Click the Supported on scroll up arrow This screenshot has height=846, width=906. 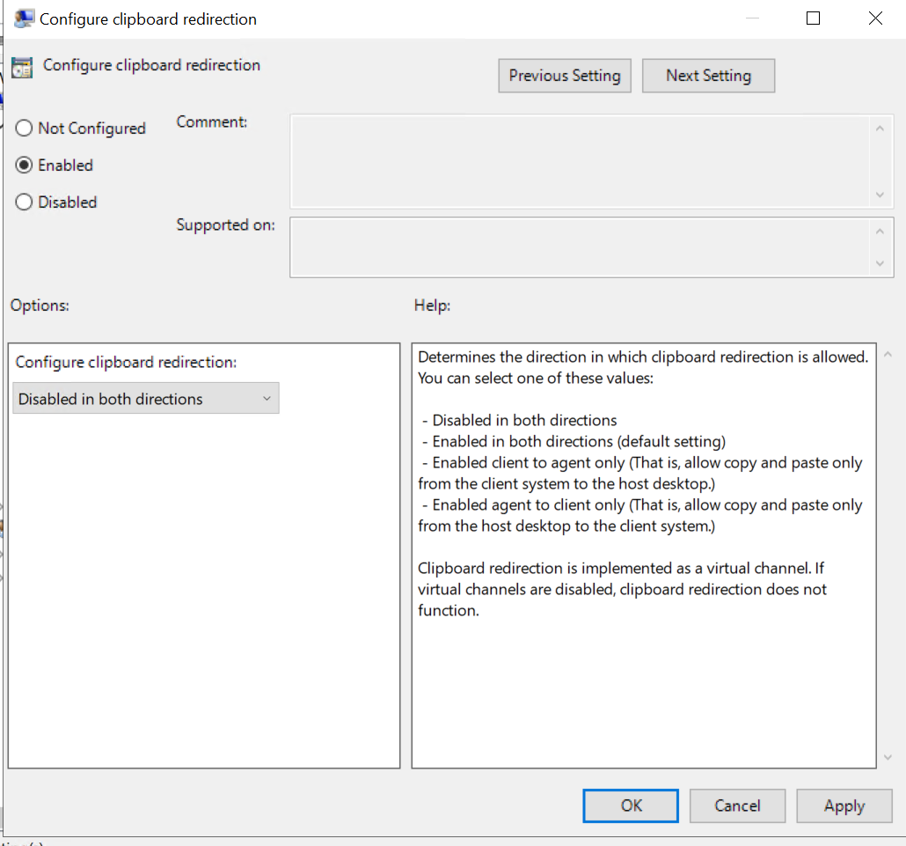coord(879,231)
